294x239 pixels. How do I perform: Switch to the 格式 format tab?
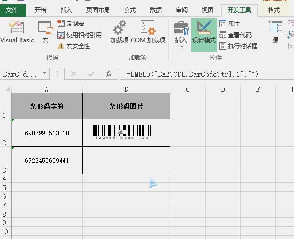tap(274, 10)
